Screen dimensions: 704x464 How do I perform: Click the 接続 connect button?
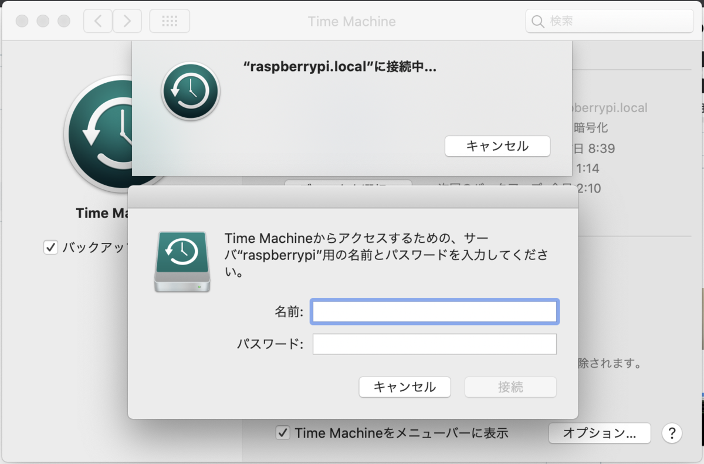point(510,387)
